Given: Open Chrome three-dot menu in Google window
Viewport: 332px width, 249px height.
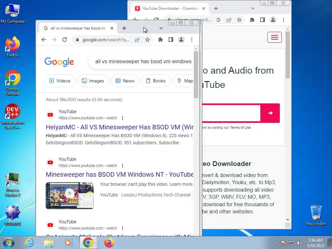Looking at the screenshot, I should click(192, 40).
